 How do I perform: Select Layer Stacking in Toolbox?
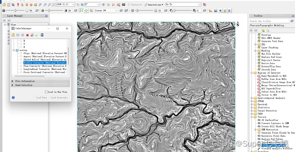270,47
